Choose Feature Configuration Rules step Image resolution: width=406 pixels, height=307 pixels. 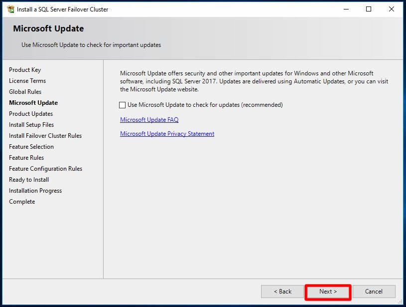point(46,169)
